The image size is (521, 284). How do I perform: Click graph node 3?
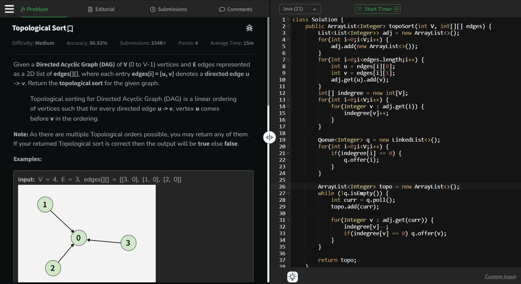128,243
